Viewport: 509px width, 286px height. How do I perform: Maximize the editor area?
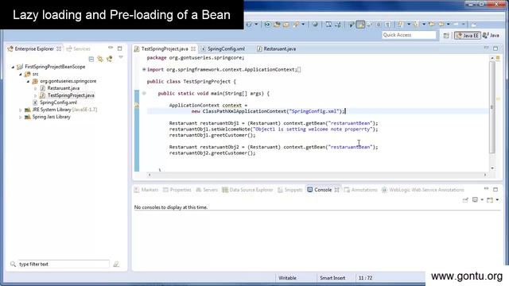[x=495, y=48]
